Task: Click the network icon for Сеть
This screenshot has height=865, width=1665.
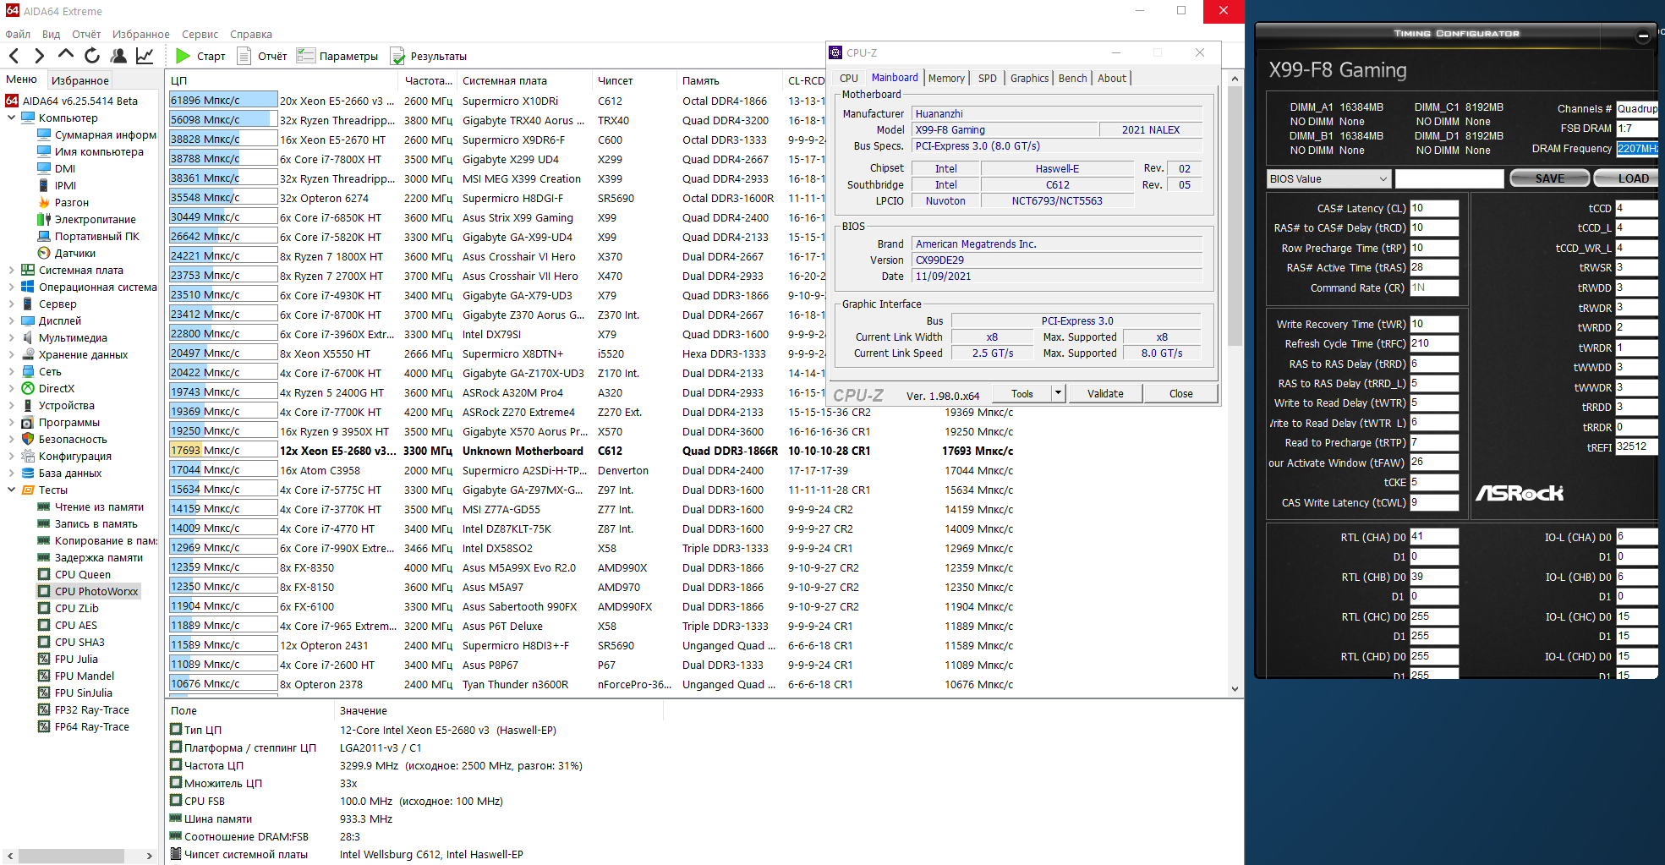Action: (x=28, y=371)
